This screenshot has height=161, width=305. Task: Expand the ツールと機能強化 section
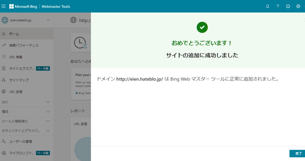pyautogui.click(x=27, y=121)
